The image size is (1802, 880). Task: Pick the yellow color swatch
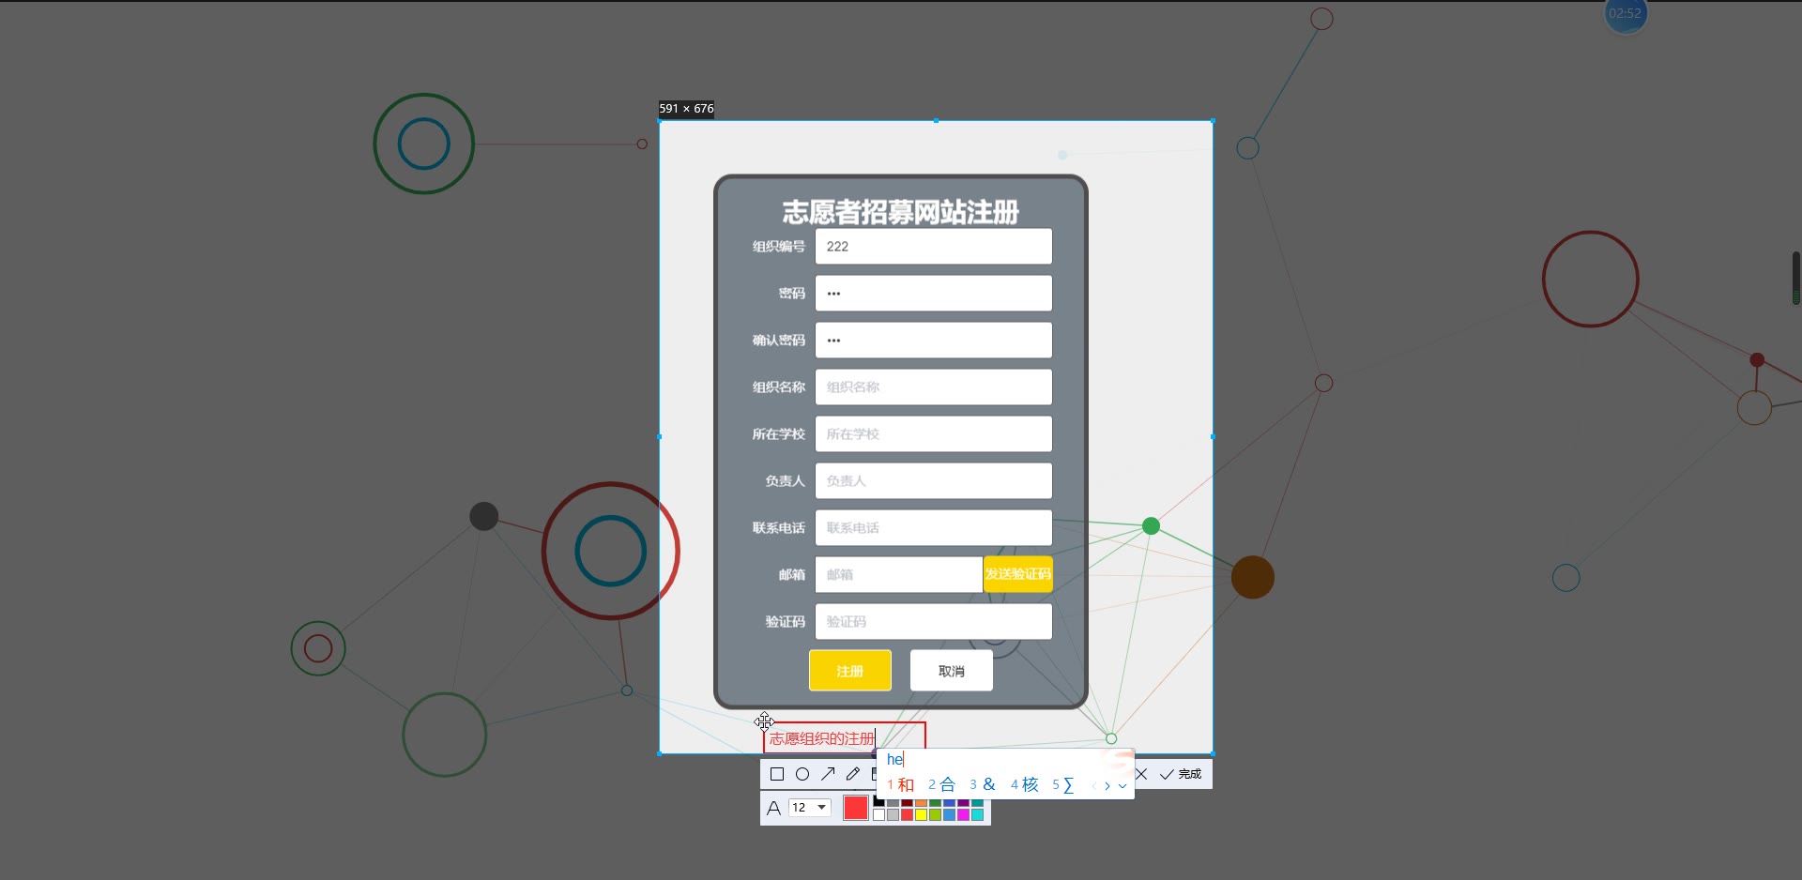[921, 814]
